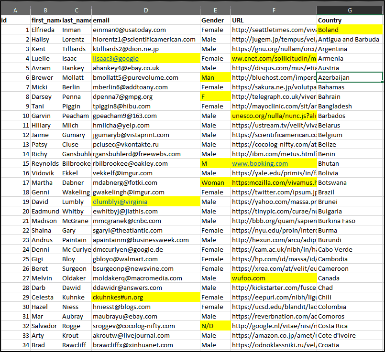Select column C header
This screenshot has height=352, width=385.
(x=77, y=11)
